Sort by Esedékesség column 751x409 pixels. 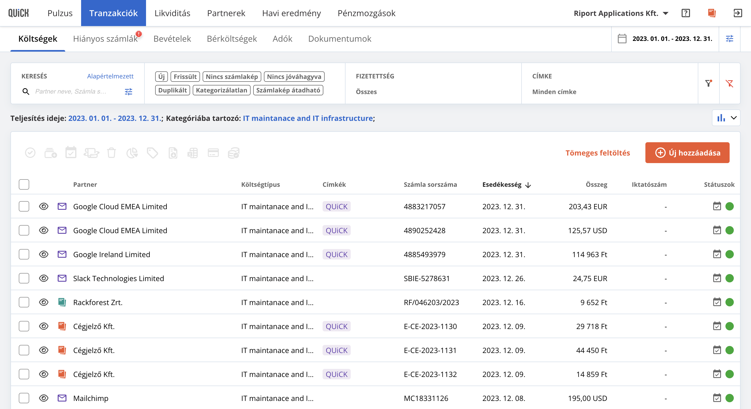(x=506, y=184)
